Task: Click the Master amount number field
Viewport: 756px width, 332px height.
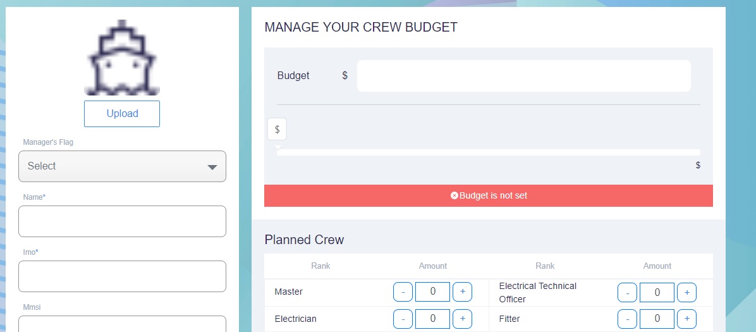Action: coord(432,292)
